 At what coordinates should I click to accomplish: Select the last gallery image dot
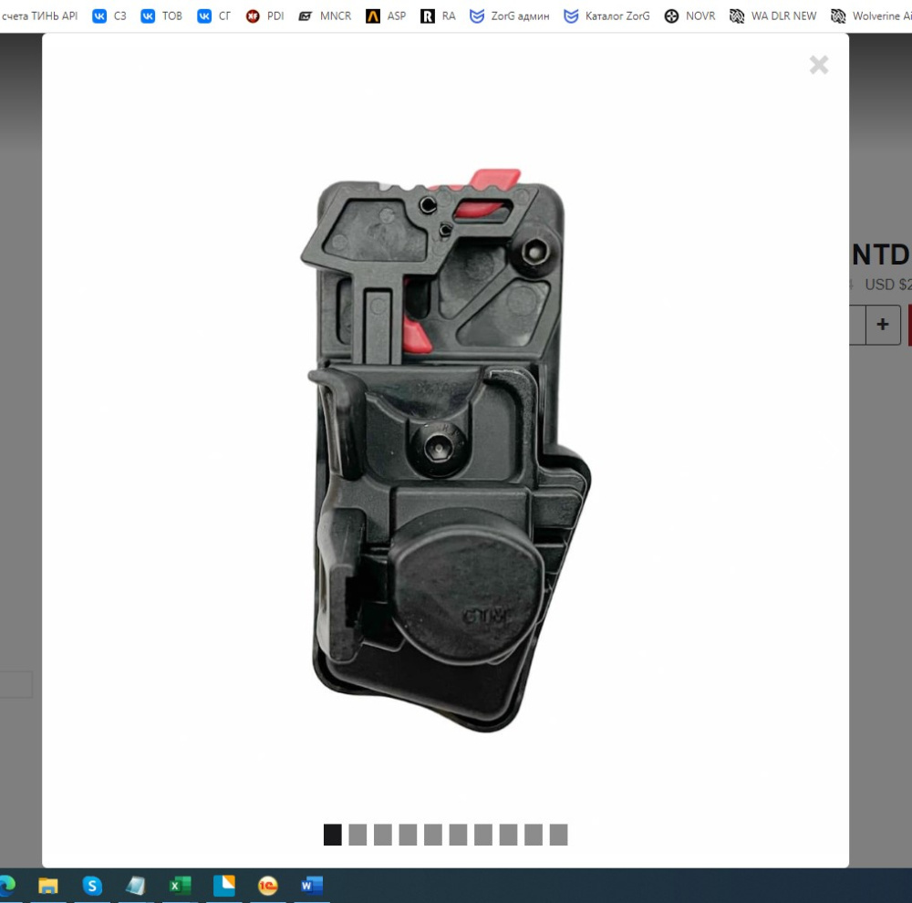(558, 835)
